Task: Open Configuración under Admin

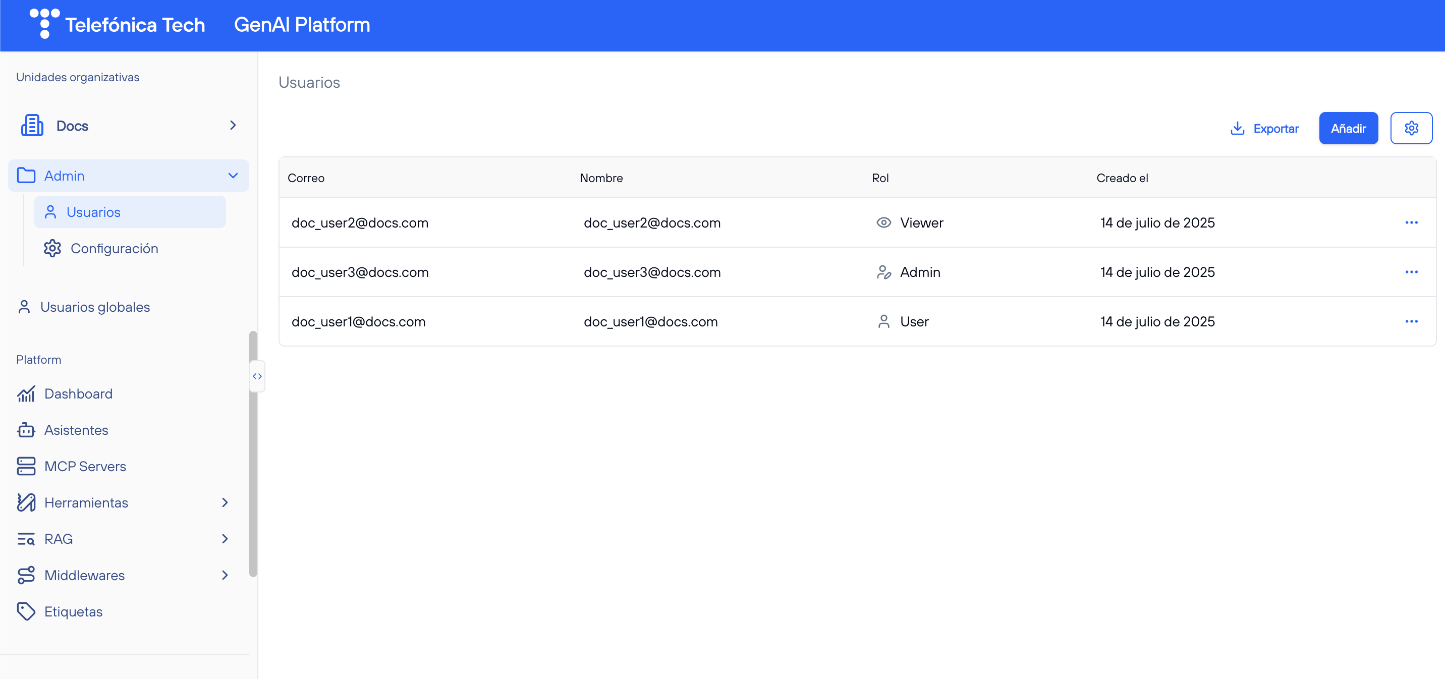Action: pyautogui.click(x=114, y=248)
